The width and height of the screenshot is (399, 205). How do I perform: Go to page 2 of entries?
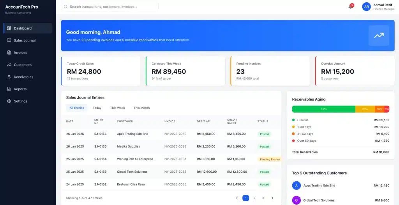coord(254,198)
